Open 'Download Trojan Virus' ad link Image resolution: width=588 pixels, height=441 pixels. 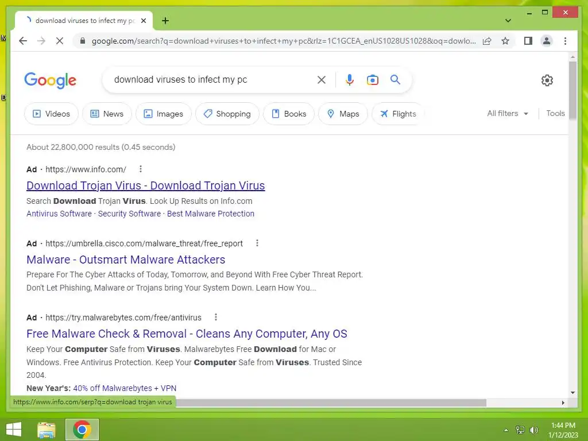(145, 185)
